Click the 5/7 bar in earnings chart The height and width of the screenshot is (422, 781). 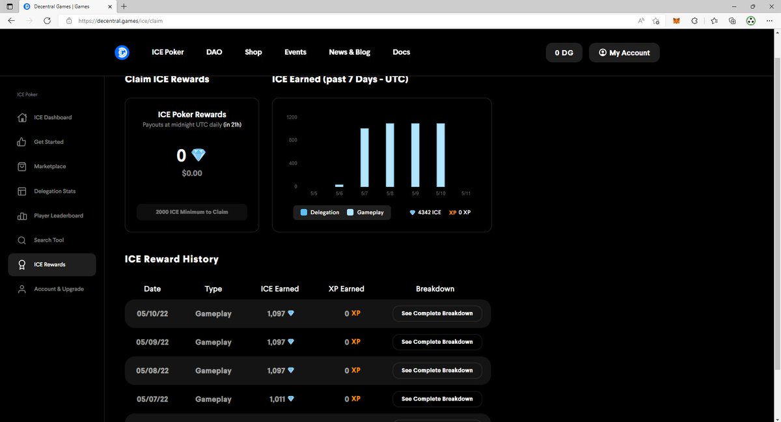click(364, 158)
